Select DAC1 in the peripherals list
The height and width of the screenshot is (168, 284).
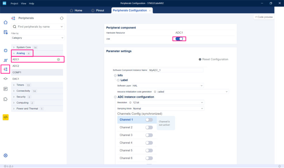37,79
